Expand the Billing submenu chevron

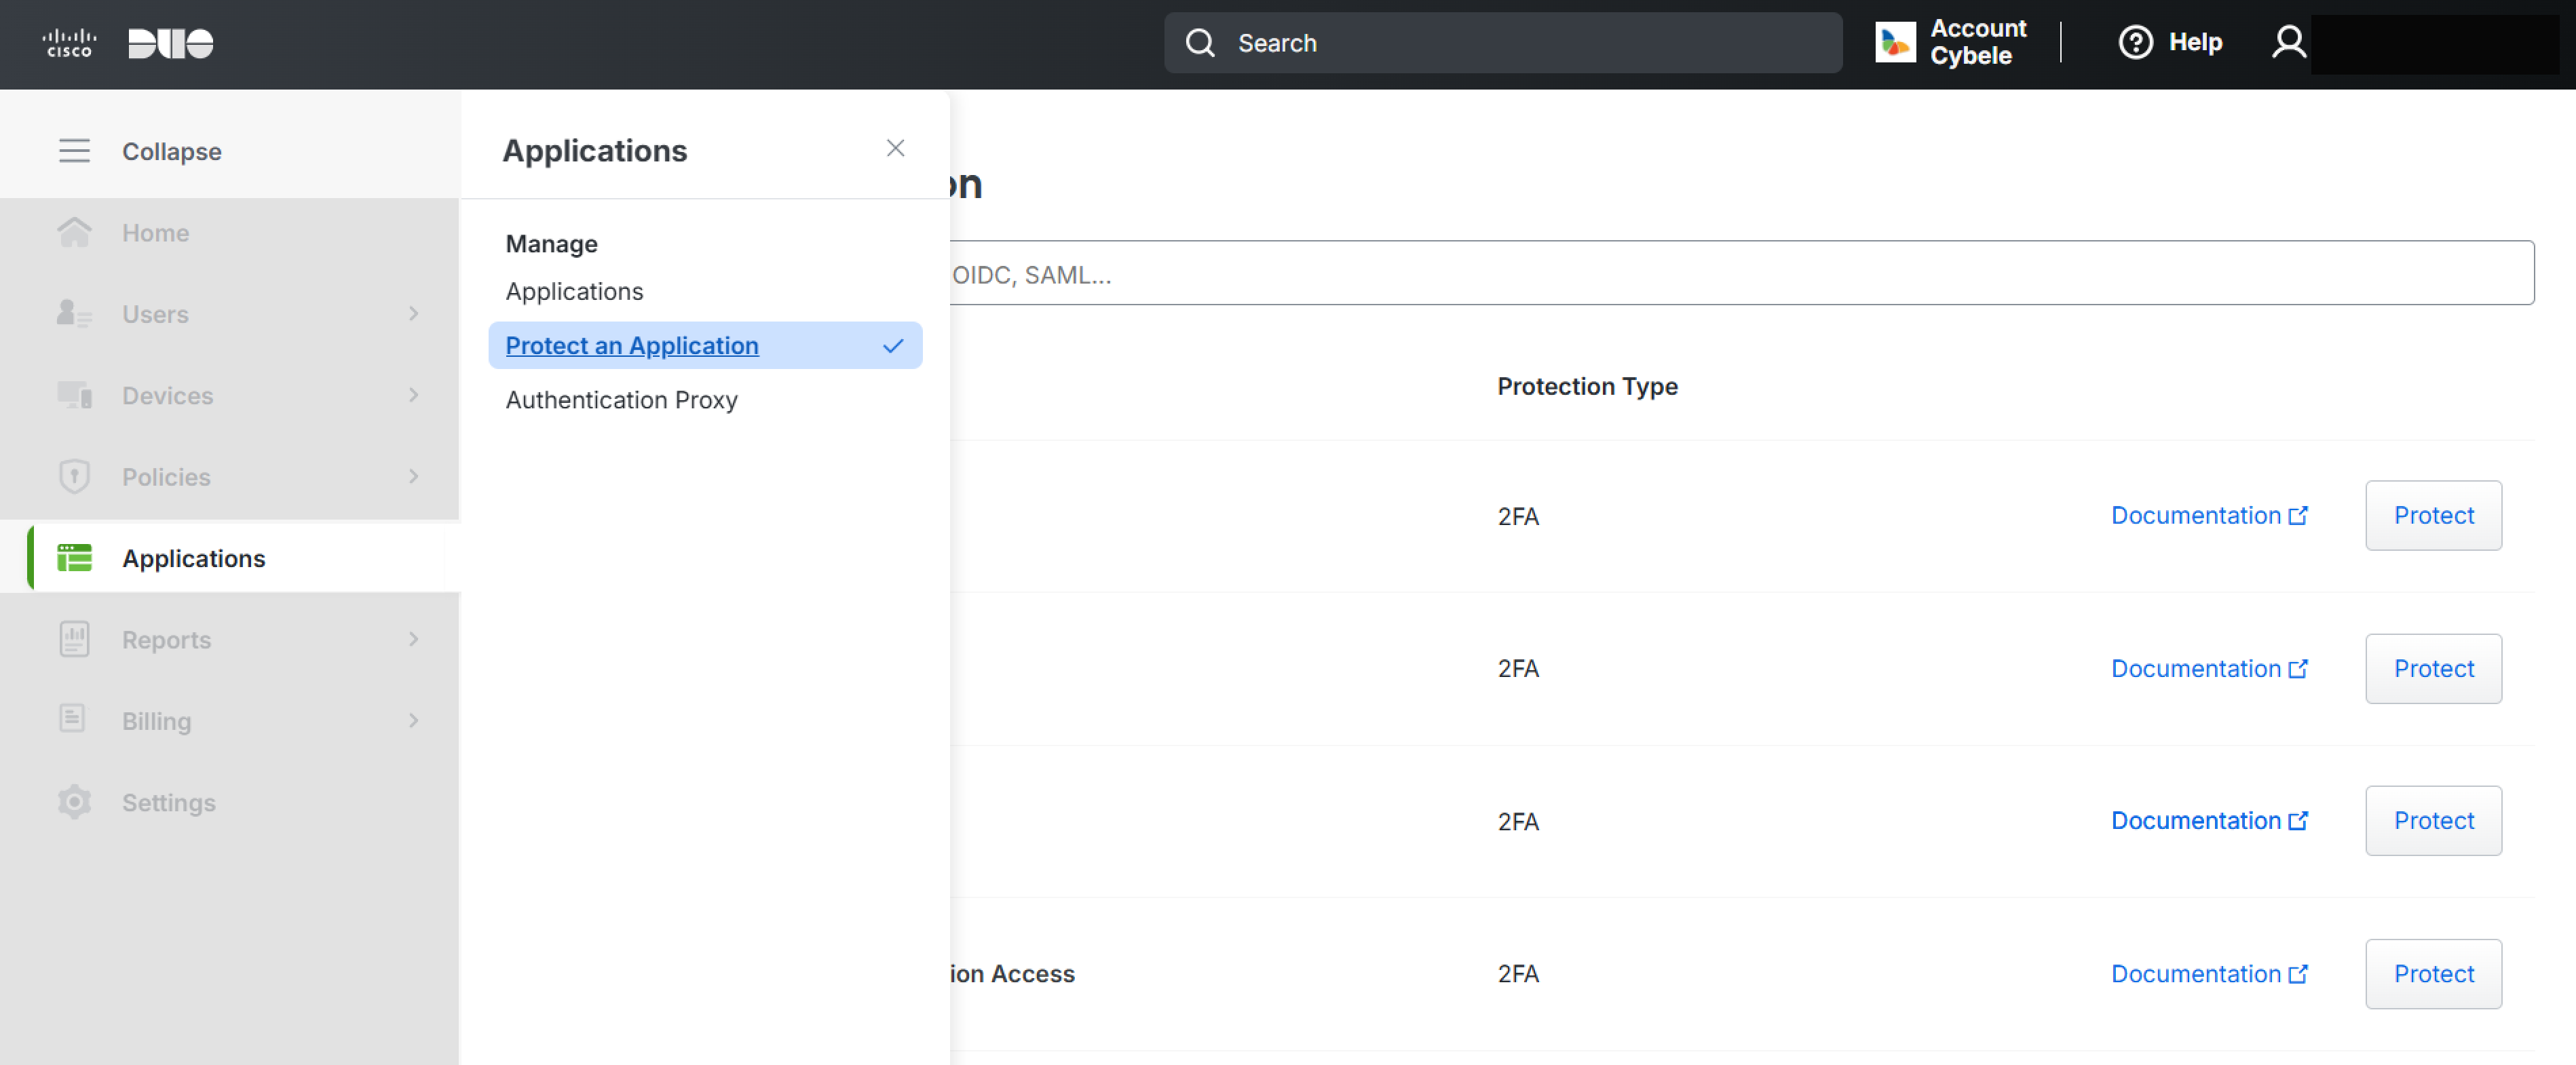pos(413,721)
